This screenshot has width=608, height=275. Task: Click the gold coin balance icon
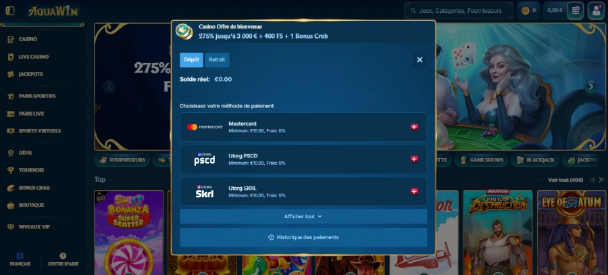[525, 11]
